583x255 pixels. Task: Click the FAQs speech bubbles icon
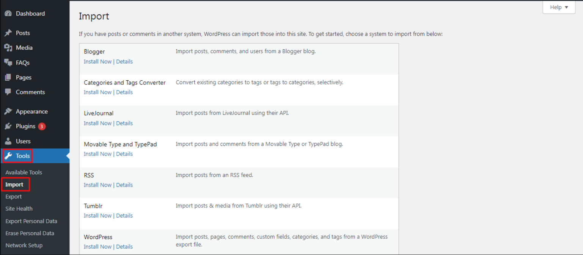pos(8,63)
